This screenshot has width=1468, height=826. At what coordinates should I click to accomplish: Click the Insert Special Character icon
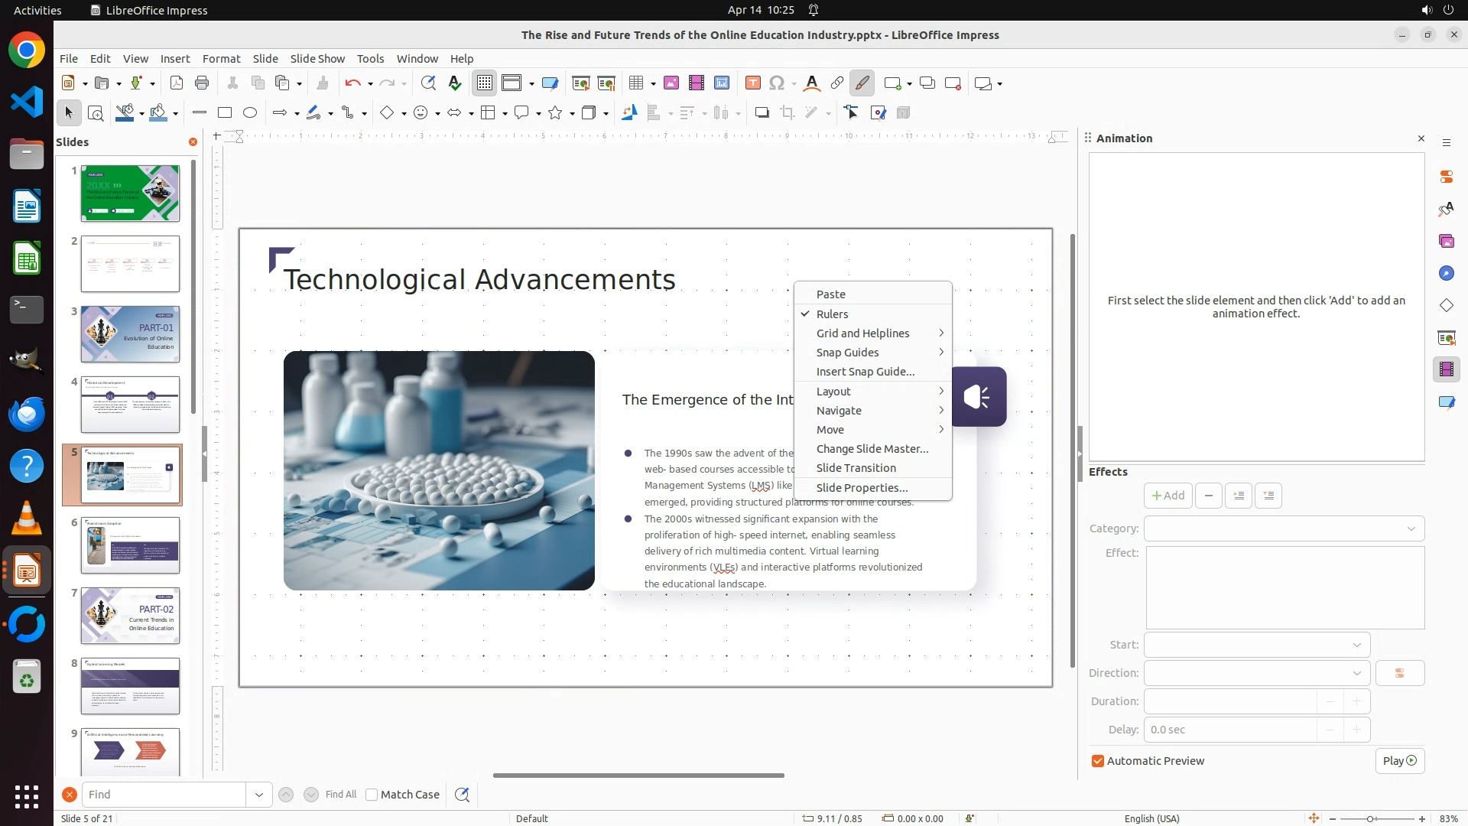(x=777, y=83)
